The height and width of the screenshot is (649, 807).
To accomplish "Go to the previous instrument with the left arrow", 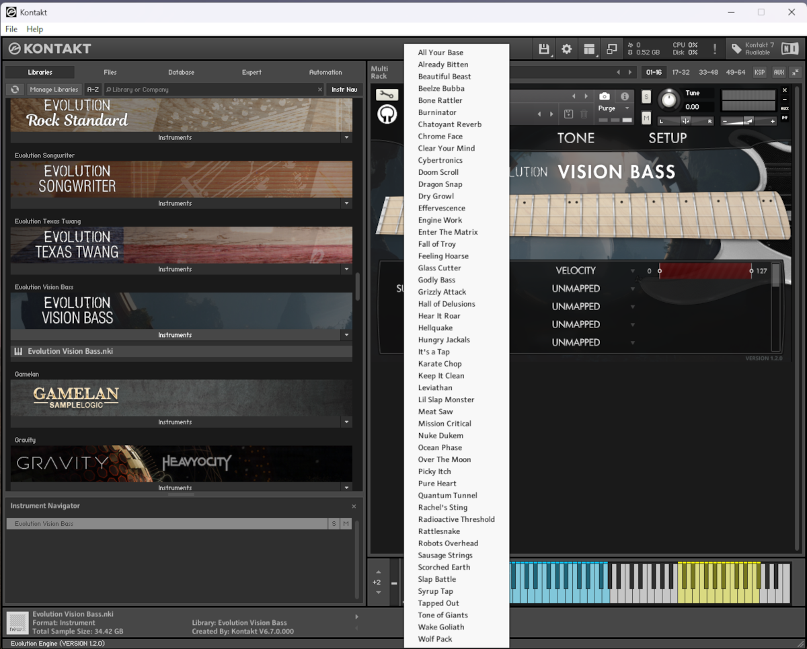I will (x=574, y=97).
